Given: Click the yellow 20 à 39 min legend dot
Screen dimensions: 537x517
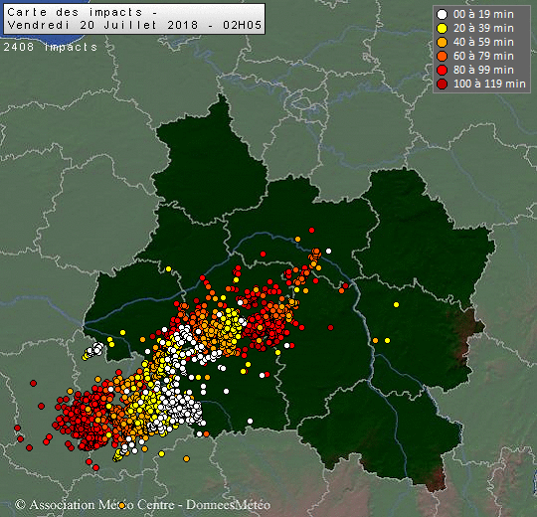Looking at the screenshot, I should click(443, 29).
